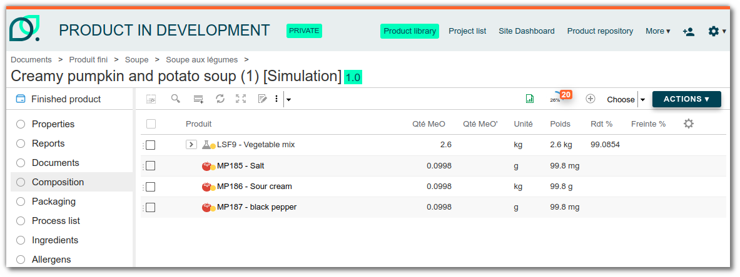Open the plus circle add icon

[x=590, y=99]
